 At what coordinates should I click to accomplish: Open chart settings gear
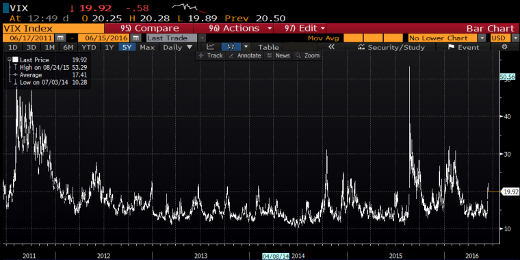pyautogui.click(x=504, y=47)
